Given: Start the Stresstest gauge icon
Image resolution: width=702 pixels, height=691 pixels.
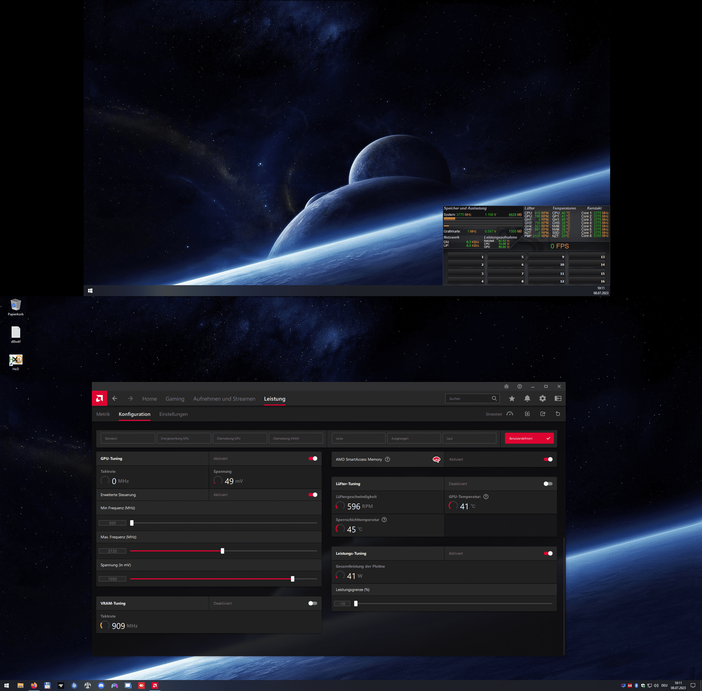Looking at the screenshot, I should [510, 414].
